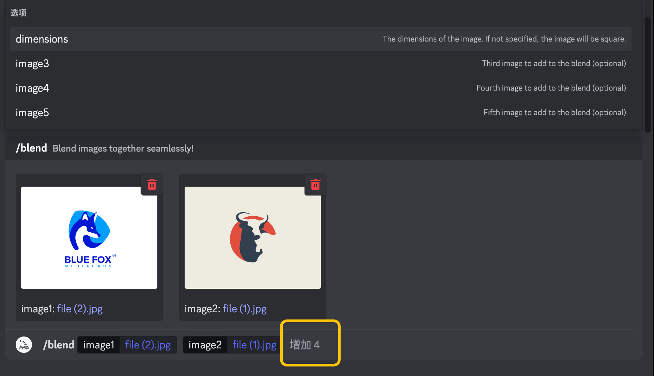654x376 pixels.
Task: Click "Fourth image to add to the blend" description
Action: pyautogui.click(x=551, y=88)
